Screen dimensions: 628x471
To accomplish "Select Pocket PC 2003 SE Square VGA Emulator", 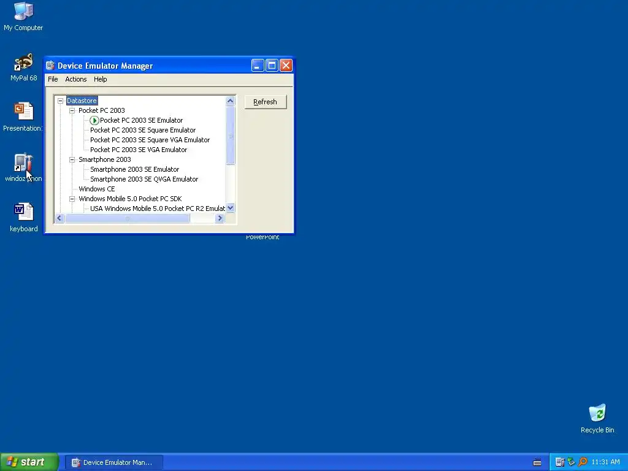I will pyautogui.click(x=150, y=140).
